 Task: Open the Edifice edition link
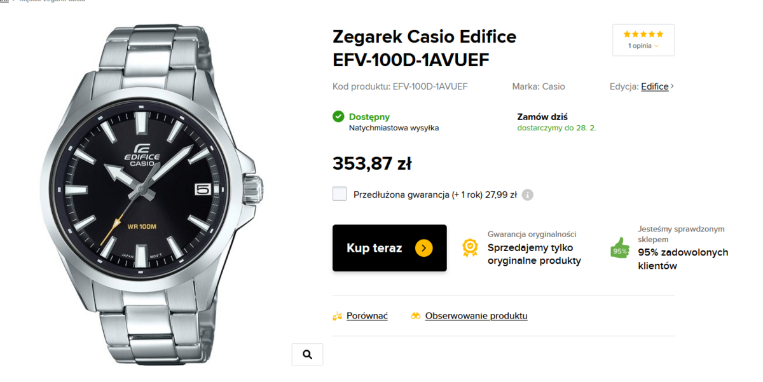[x=655, y=86]
